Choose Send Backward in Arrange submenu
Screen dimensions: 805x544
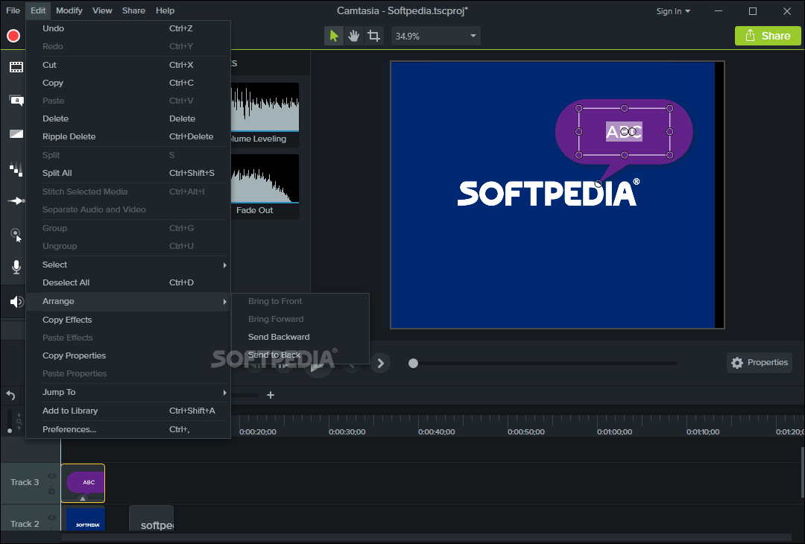coord(300,337)
